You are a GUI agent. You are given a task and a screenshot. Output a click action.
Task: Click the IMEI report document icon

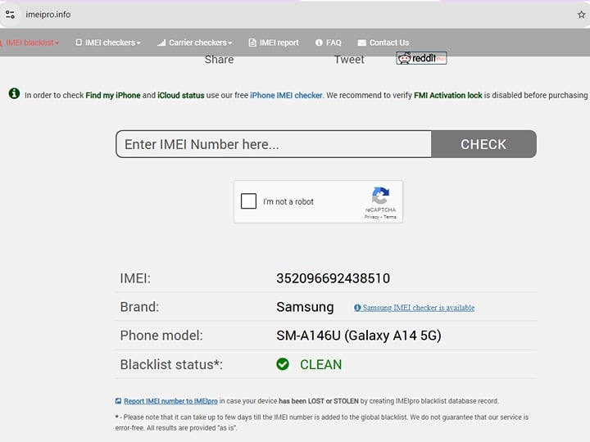click(x=252, y=43)
